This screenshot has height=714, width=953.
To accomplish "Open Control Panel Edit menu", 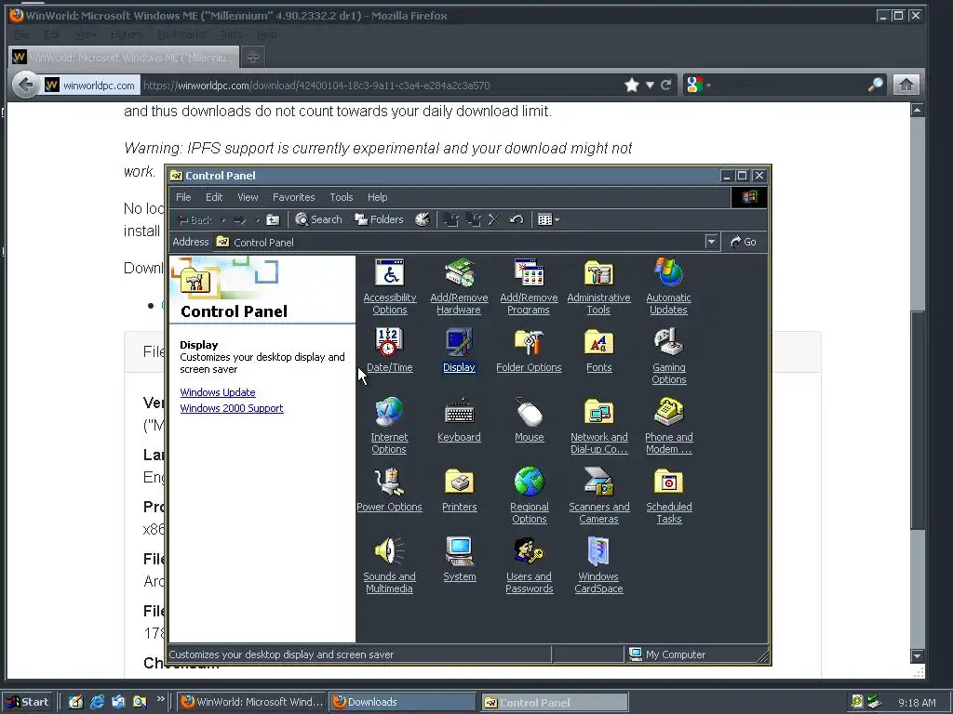I will 214,197.
